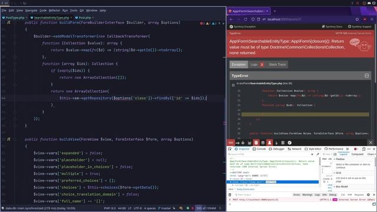Close the Symfony debug toolbar
This screenshot has width=377, height=212.
point(371,143)
